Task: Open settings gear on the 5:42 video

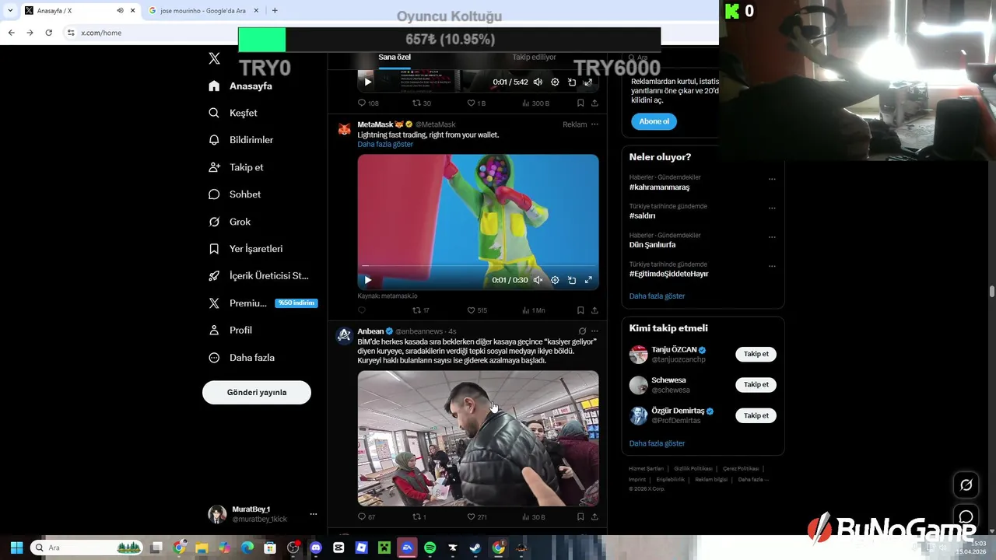Action: 555,82
